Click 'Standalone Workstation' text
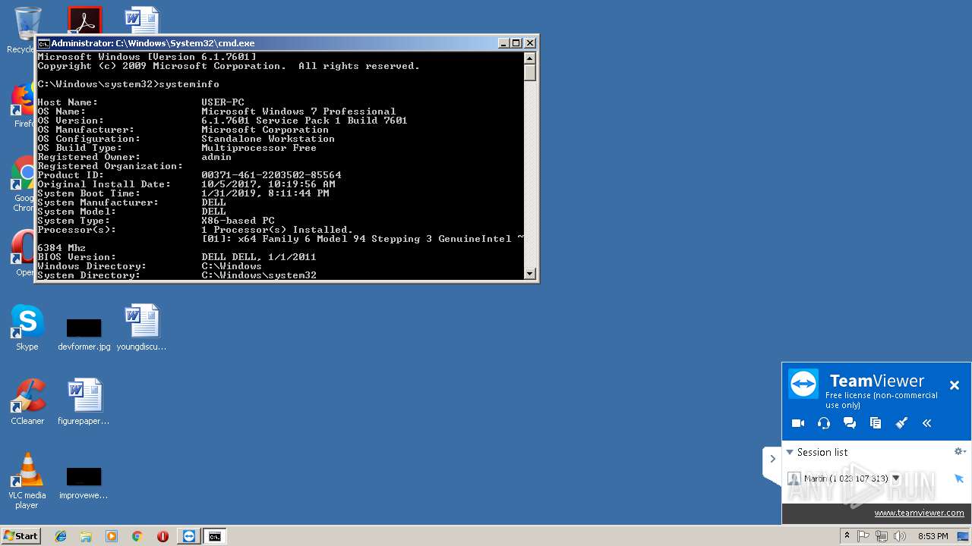972x546 pixels. pyautogui.click(x=268, y=139)
